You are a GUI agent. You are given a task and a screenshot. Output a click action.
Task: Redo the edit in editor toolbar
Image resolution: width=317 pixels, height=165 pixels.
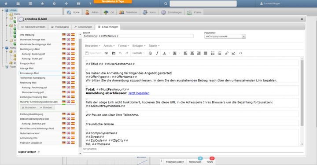tap(127, 53)
